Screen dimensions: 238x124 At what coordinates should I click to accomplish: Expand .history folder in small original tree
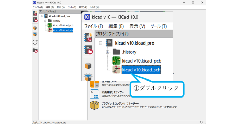pyautogui.click(x=45, y=21)
